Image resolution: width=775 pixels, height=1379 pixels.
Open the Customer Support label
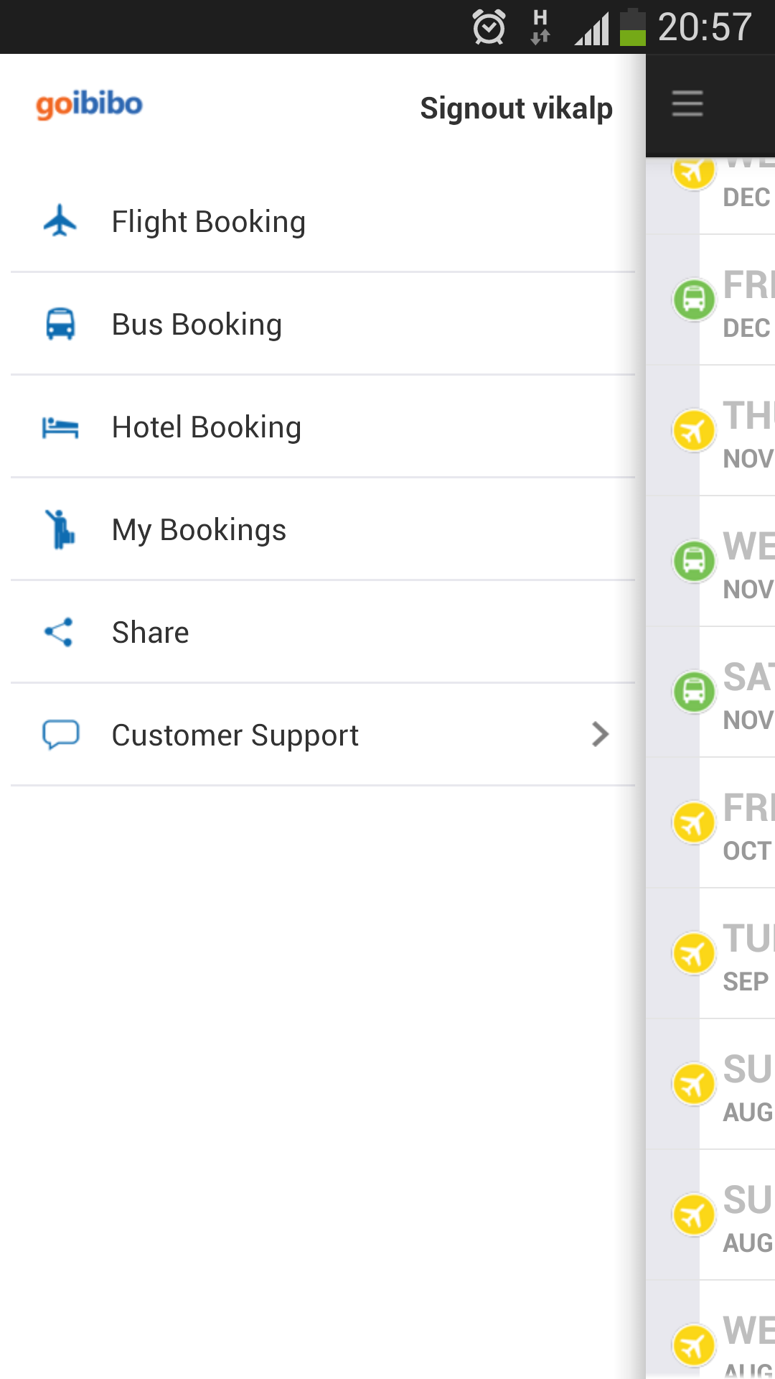(x=235, y=735)
